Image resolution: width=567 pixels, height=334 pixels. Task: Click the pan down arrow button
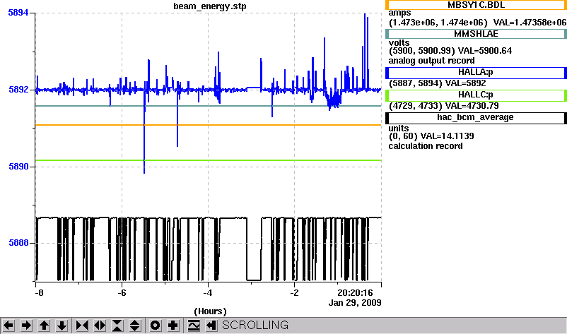[x=62, y=326]
